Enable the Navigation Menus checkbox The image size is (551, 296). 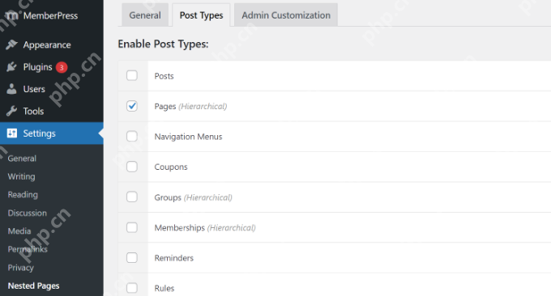132,136
